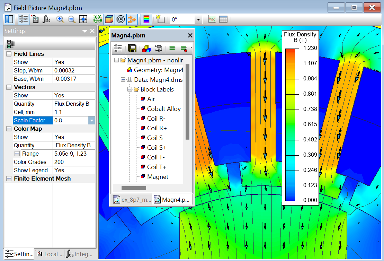
Task: Switch to the ex_8p7_m tab
Action: pyautogui.click(x=132, y=200)
